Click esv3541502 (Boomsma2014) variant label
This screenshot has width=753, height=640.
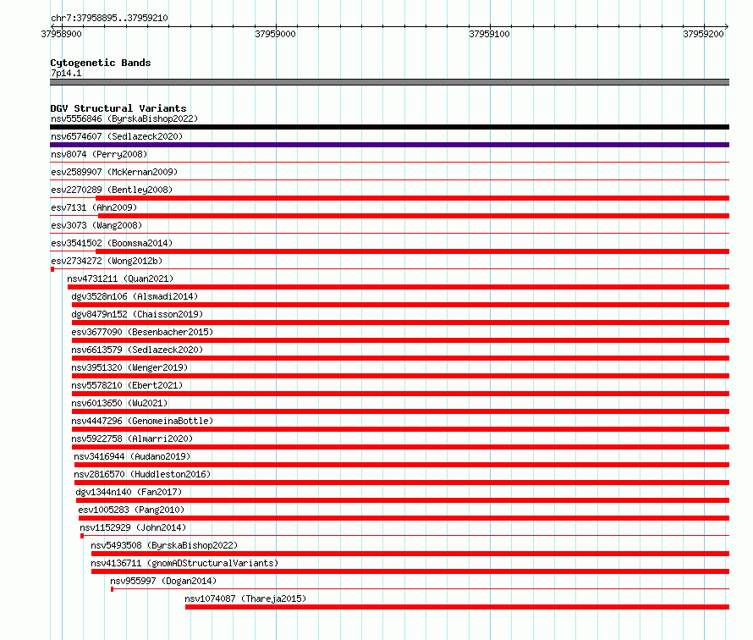[112, 243]
